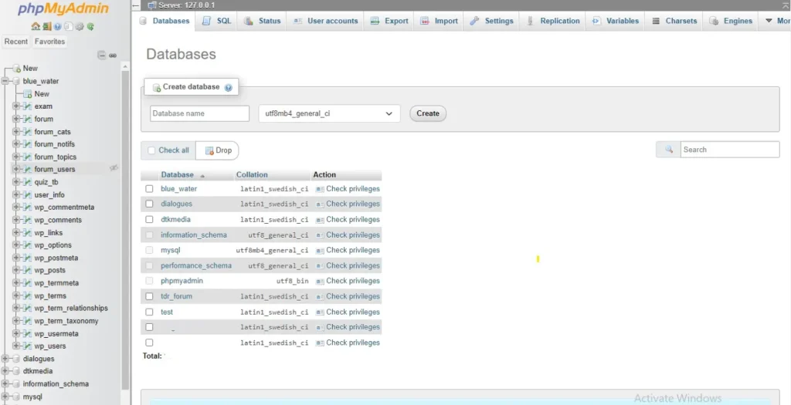Focus the Search databases input field
Image resolution: width=791 pixels, height=405 pixels.
pyautogui.click(x=730, y=150)
